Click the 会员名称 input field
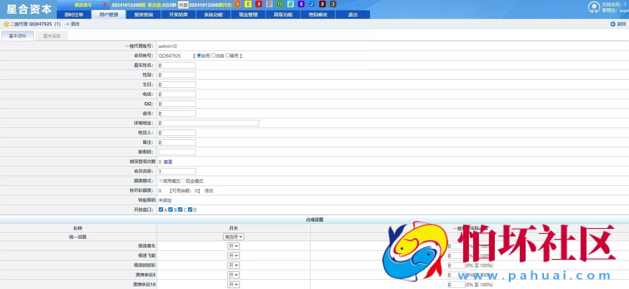The image size is (629, 289). [x=177, y=171]
